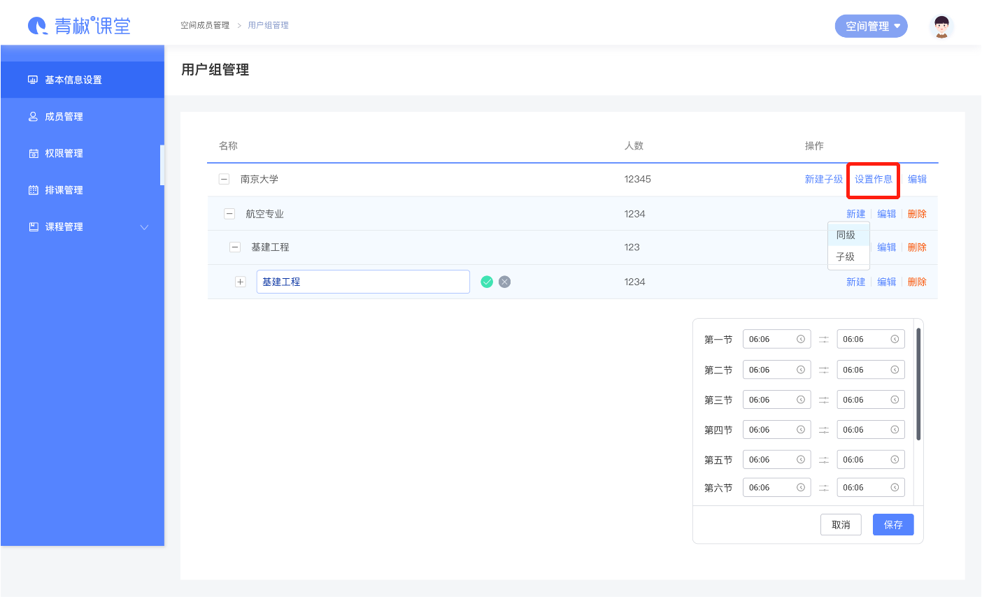Open the 空间管理 dropdown

pos(871,27)
